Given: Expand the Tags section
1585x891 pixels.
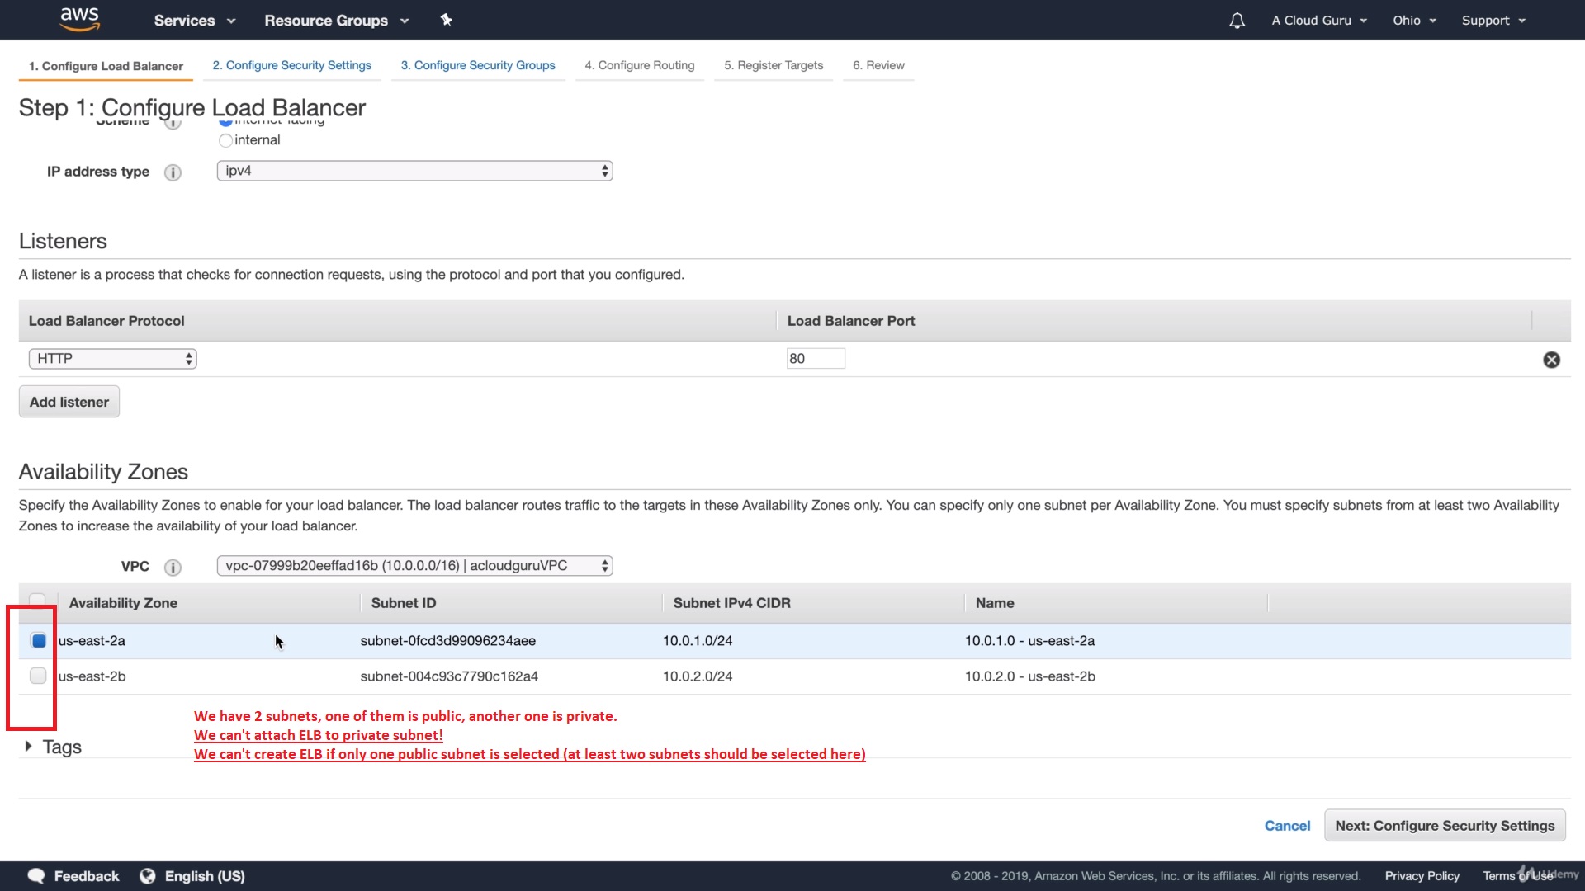Looking at the screenshot, I should pos(29,747).
